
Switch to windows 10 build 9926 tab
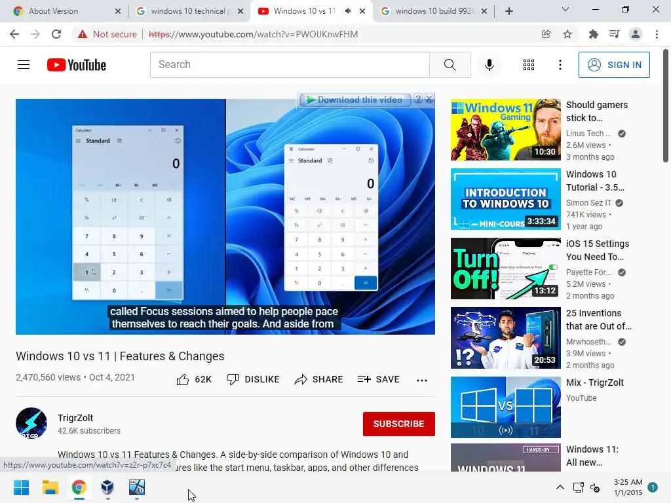coord(434,11)
